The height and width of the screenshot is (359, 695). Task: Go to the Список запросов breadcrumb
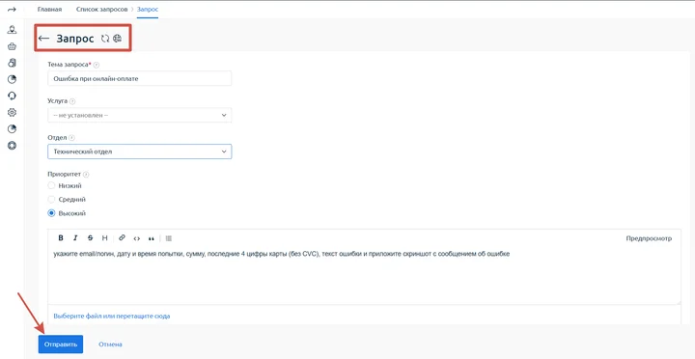click(101, 9)
